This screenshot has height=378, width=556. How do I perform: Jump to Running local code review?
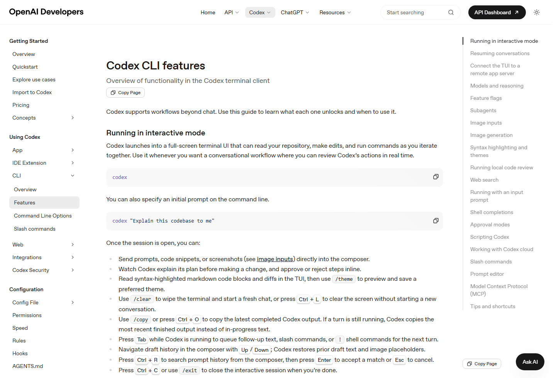[x=502, y=167]
